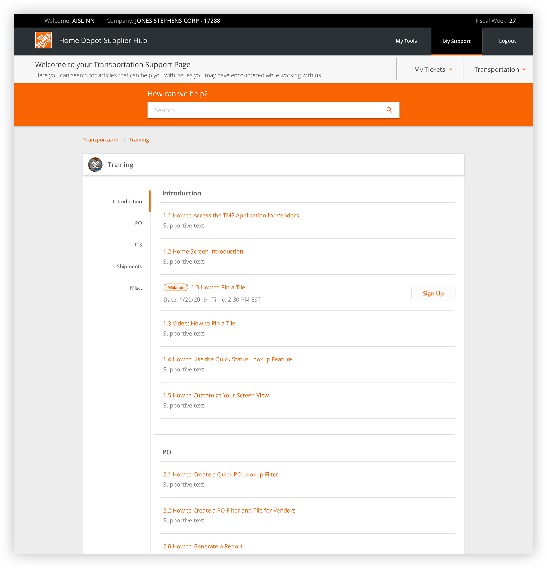
Task: Click the Webinar badge label
Action: click(x=175, y=287)
